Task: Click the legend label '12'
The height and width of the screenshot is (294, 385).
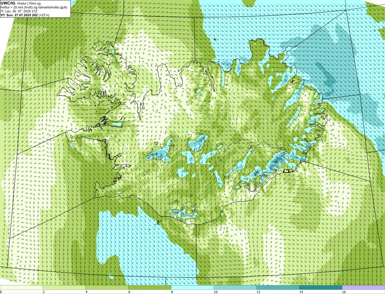Action: click(258, 292)
